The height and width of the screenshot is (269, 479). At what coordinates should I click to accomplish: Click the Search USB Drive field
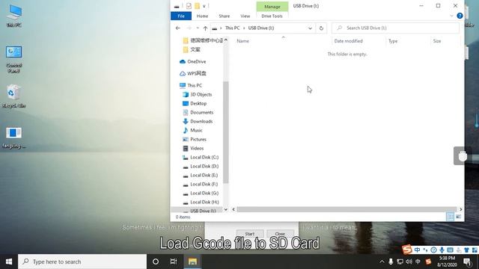pyautogui.click(x=396, y=28)
